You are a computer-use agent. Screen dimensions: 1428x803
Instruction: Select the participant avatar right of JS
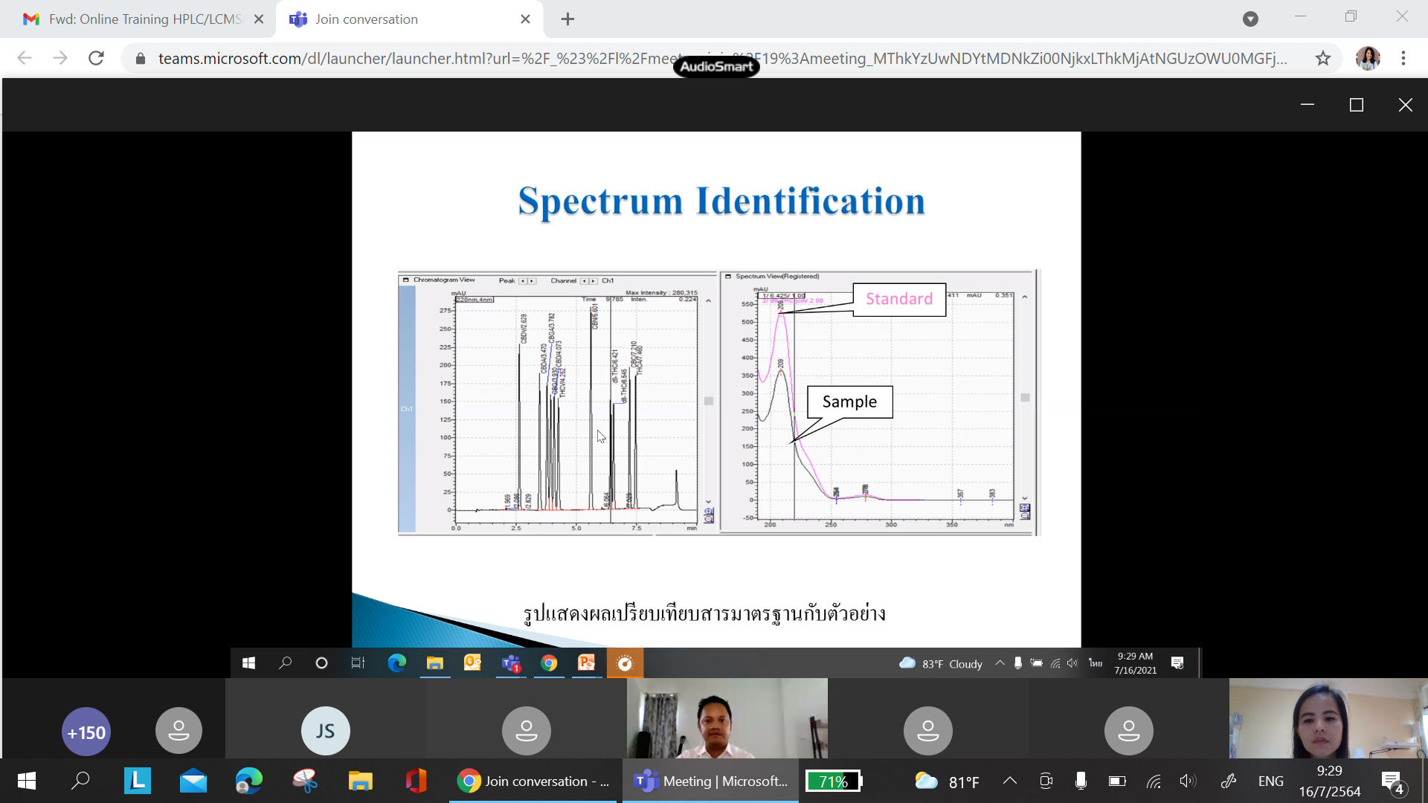pyautogui.click(x=527, y=731)
